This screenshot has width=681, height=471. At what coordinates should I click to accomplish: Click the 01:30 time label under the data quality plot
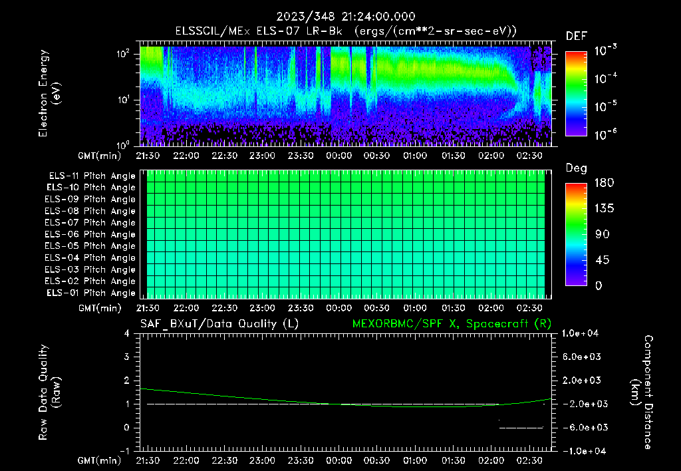(454, 460)
